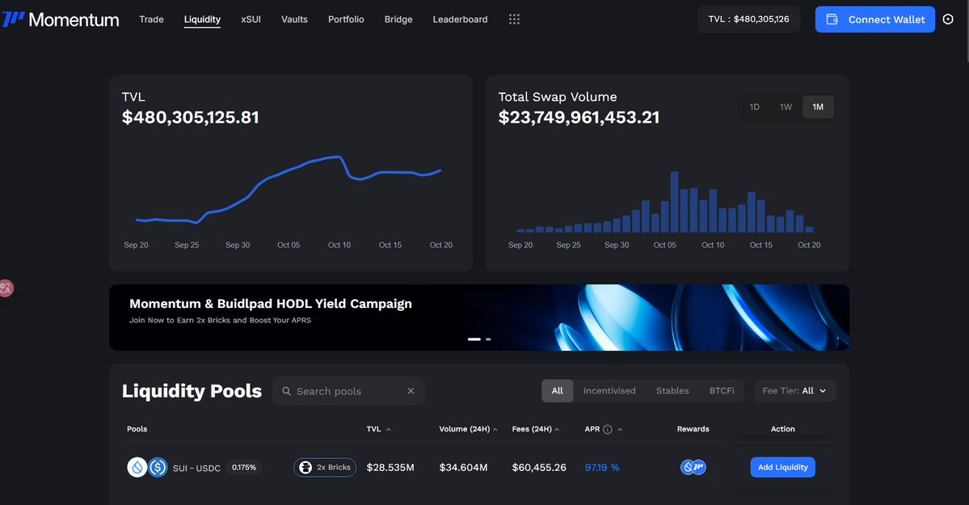Filter pools by Stables
This screenshot has width=969, height=505.
point(672,390)
